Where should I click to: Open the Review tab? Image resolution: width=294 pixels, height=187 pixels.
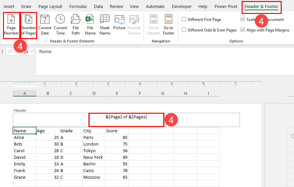tap(116, 7)
